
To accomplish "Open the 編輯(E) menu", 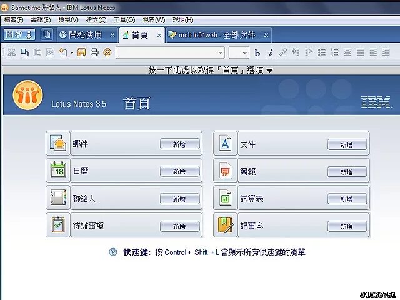I will [x=41, y=20].
